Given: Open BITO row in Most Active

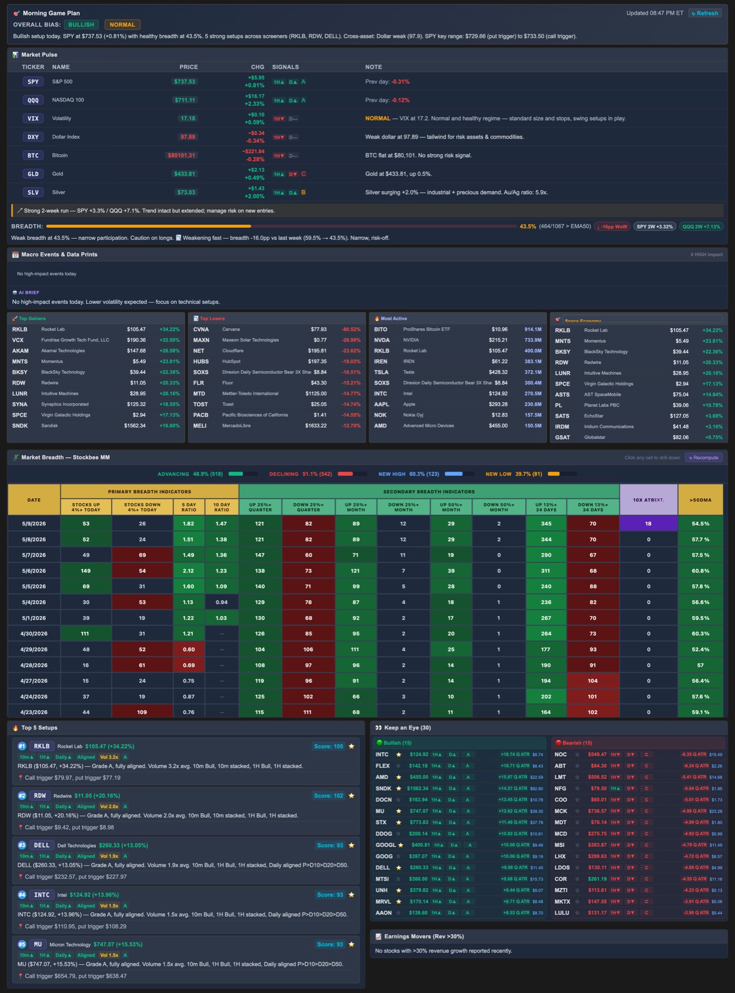Looking at the screenshot, I should (458, 329).
